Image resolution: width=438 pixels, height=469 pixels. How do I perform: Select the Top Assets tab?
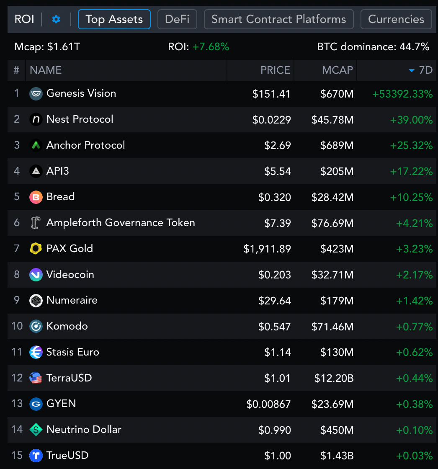[114, 19]
